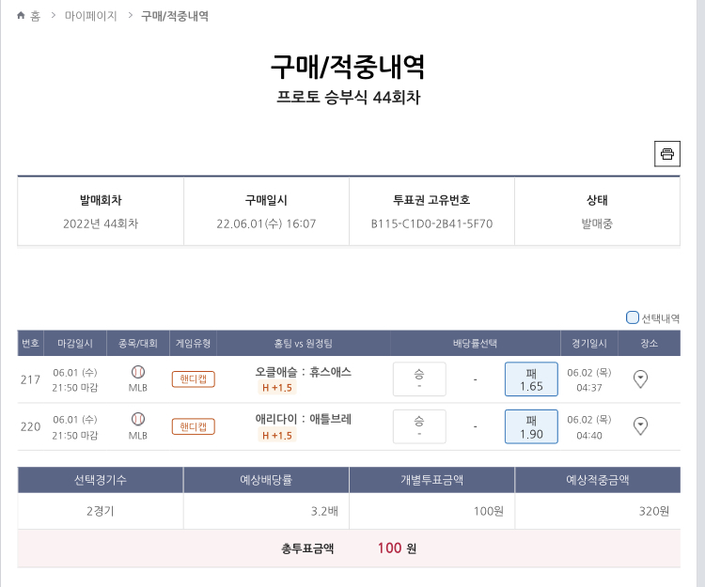Image resolution: width=705 pixels, height=587 pixels.
Task: Click 발매중 status value
Action: coord(597,224)
